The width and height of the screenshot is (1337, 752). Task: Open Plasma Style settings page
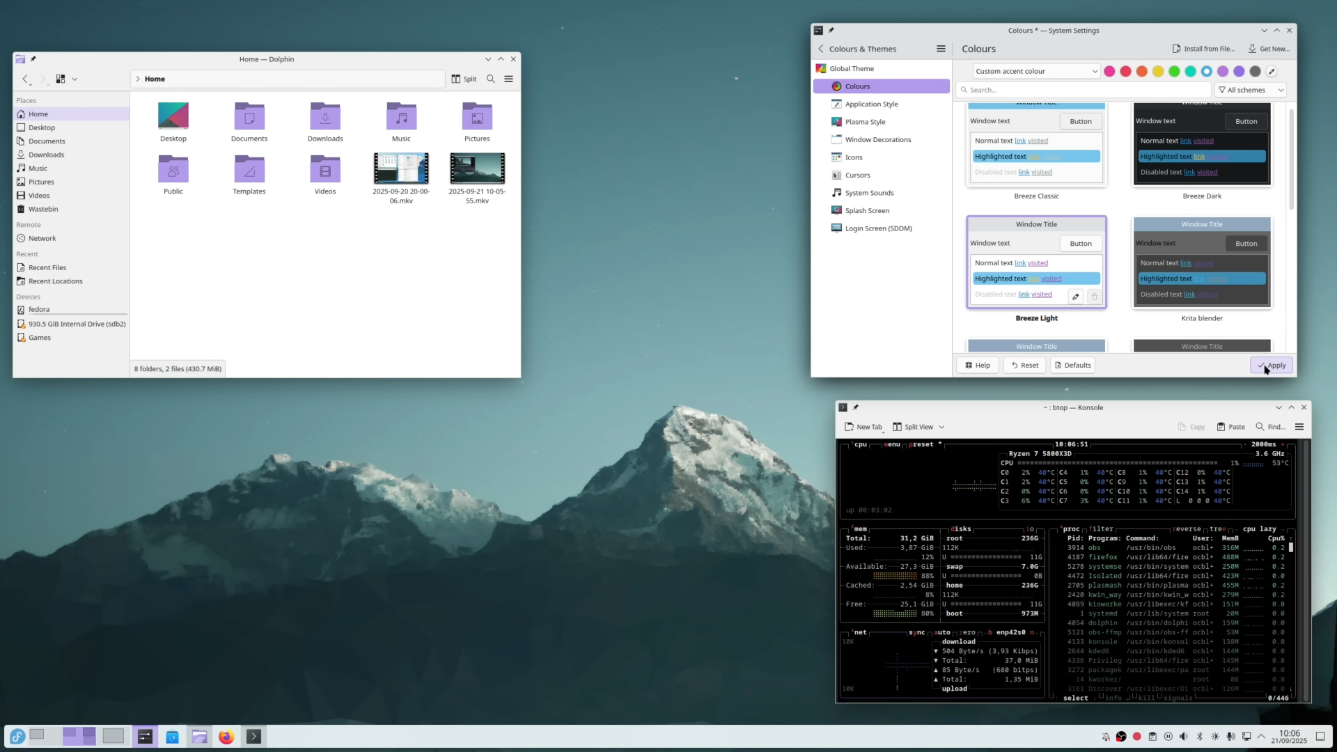[x=865, y=122]
